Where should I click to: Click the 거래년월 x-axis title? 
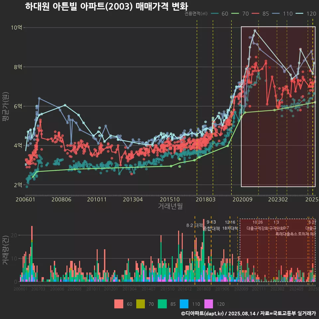[170, 206]
